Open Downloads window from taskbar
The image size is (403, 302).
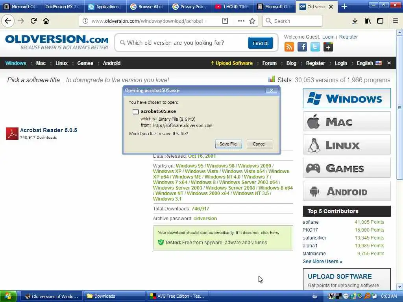(115, 296)
